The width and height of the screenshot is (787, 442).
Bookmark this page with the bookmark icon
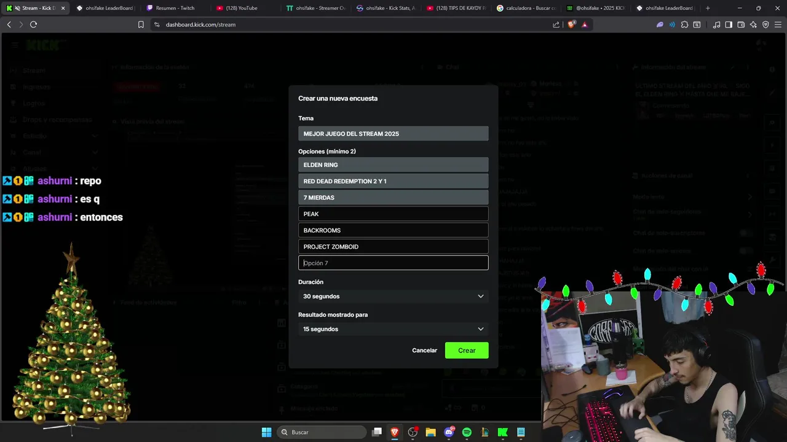[x=141, y=25]
